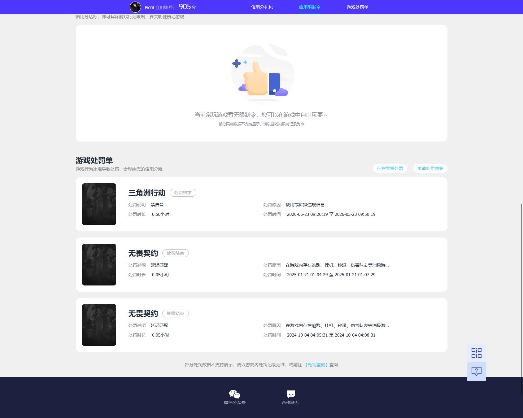Click the 当前常玩游戏暂无限制令 message
This screenshot has width=523, height=418.
[x=261, y=115]
